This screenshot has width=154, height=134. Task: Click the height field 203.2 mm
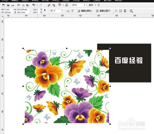[x=23, y=12]
